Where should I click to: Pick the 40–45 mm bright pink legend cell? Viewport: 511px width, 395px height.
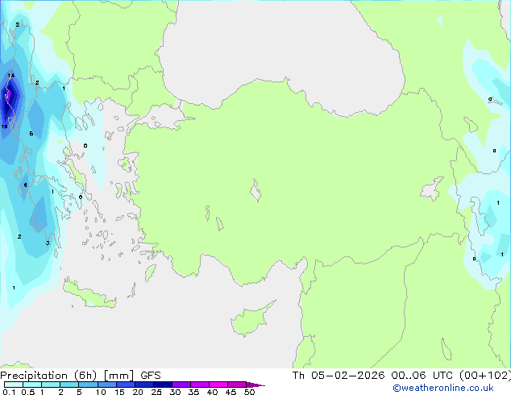tap(218, 385)
